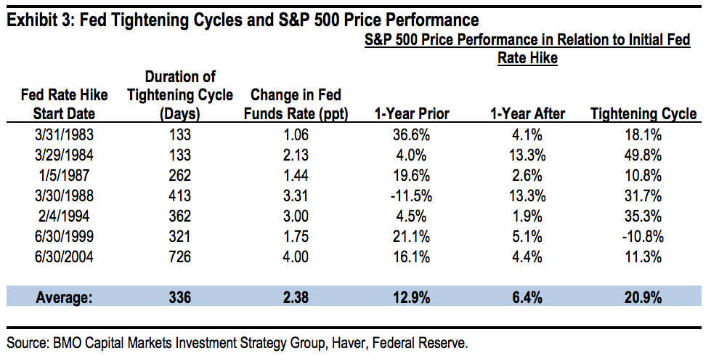Select the 'Average:' row label

(65, 295)
